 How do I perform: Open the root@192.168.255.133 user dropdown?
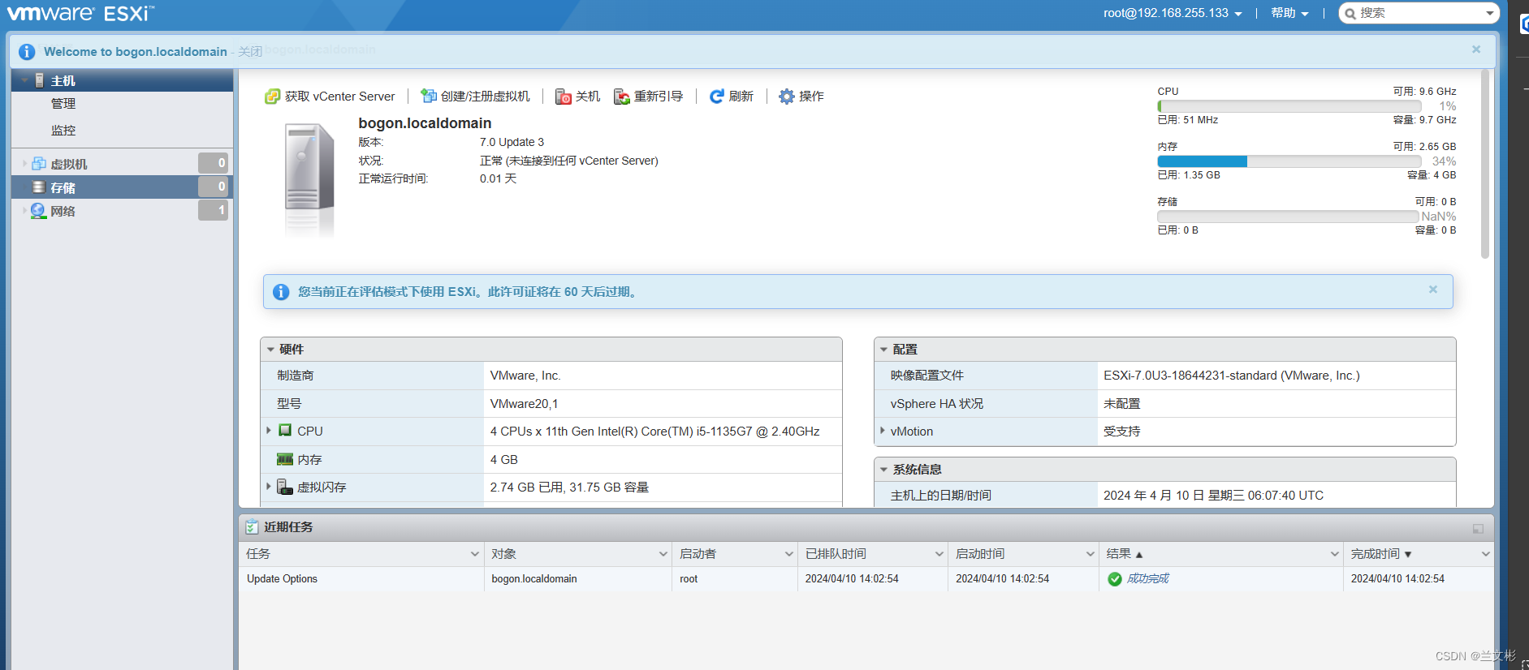click(1173, 13)
